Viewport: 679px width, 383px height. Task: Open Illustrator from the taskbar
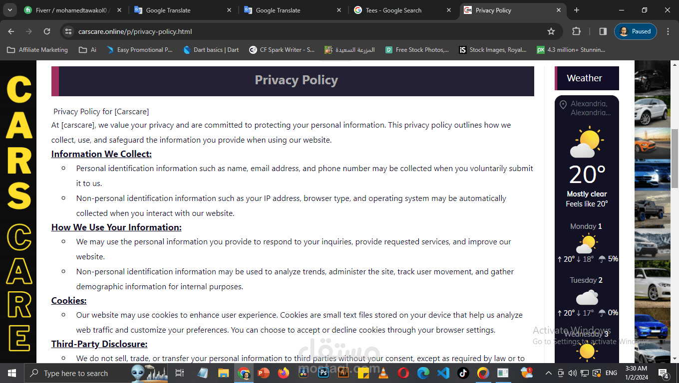pyautogui.click(x=343, y=373)
